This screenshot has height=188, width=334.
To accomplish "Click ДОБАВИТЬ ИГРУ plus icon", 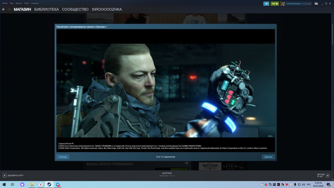I will coord(4,175).
